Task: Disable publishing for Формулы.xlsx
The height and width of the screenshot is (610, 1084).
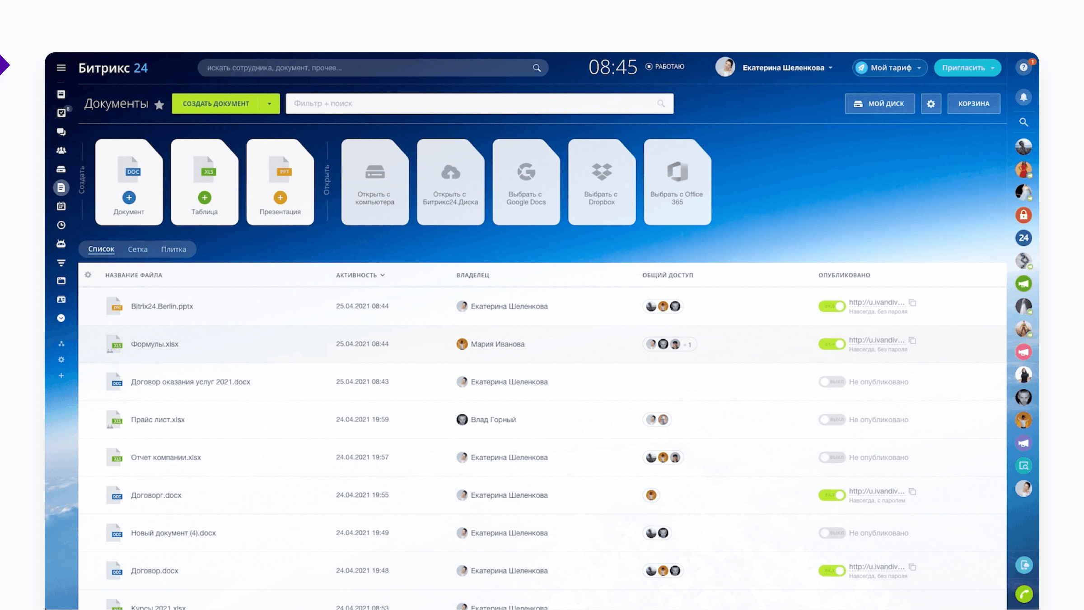Action: (x=832, y=344)
